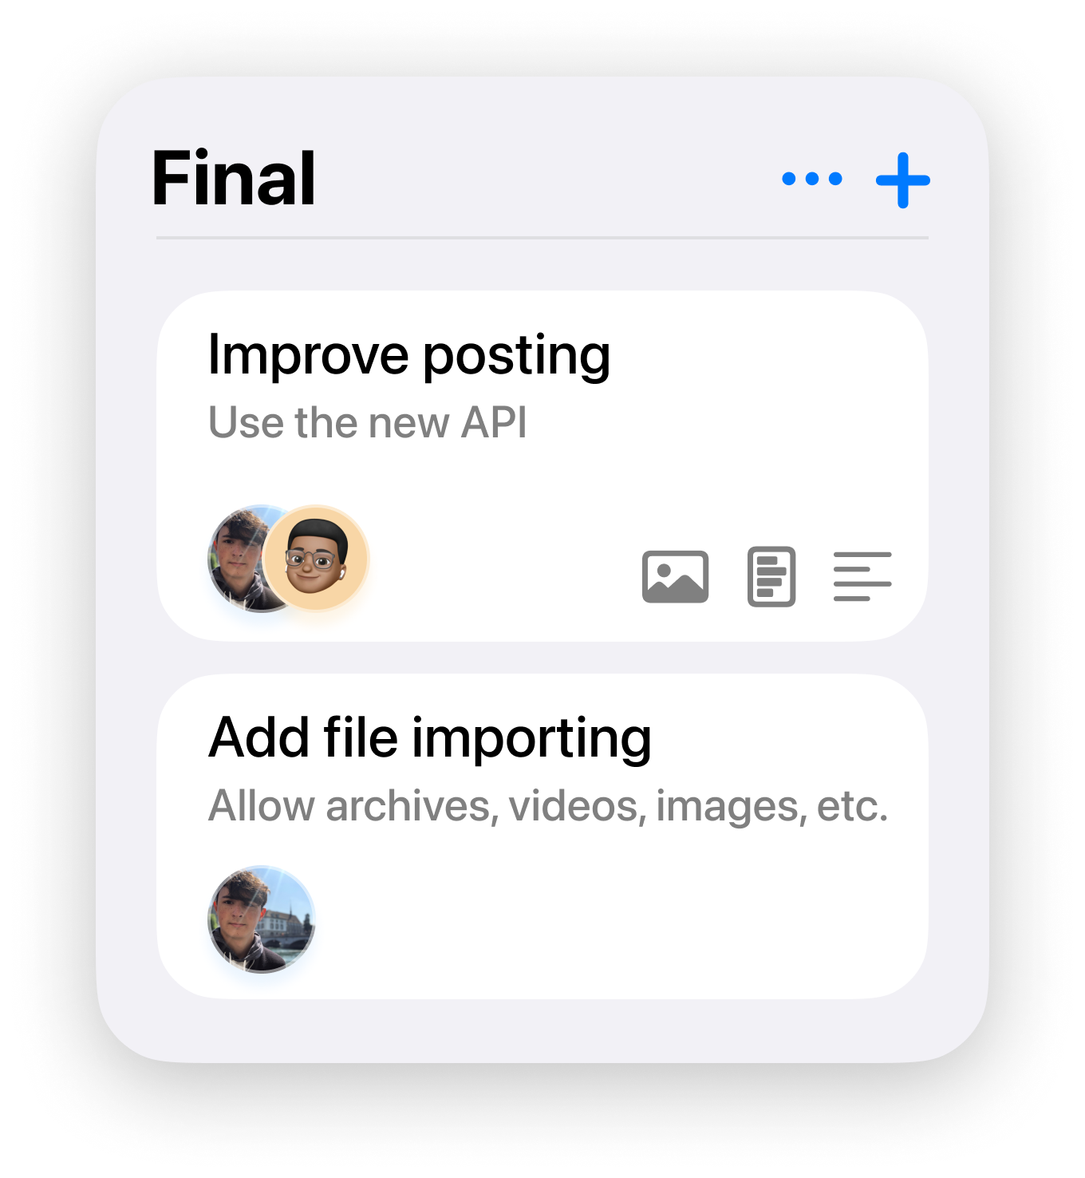
Task: Select the Final list header title
Action: [233, 178]
